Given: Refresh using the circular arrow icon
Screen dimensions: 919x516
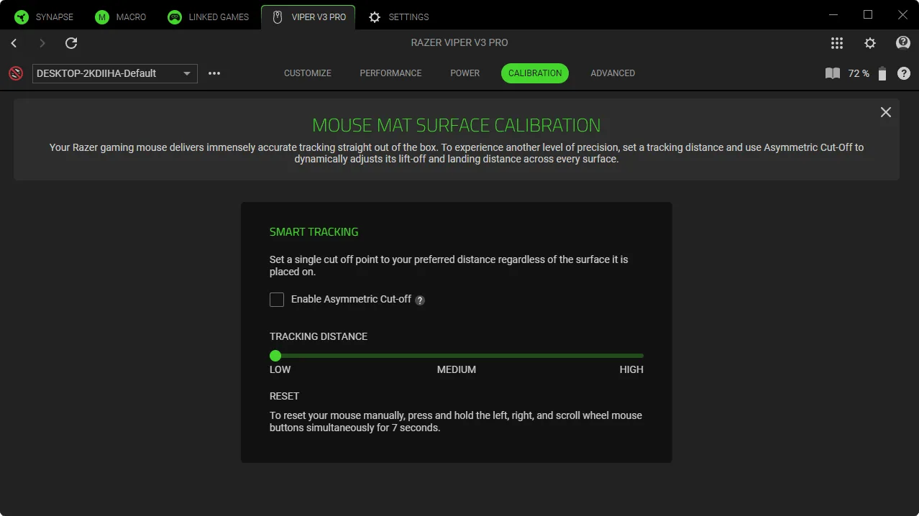Looking at the screenshot, I should click(71, 43).
